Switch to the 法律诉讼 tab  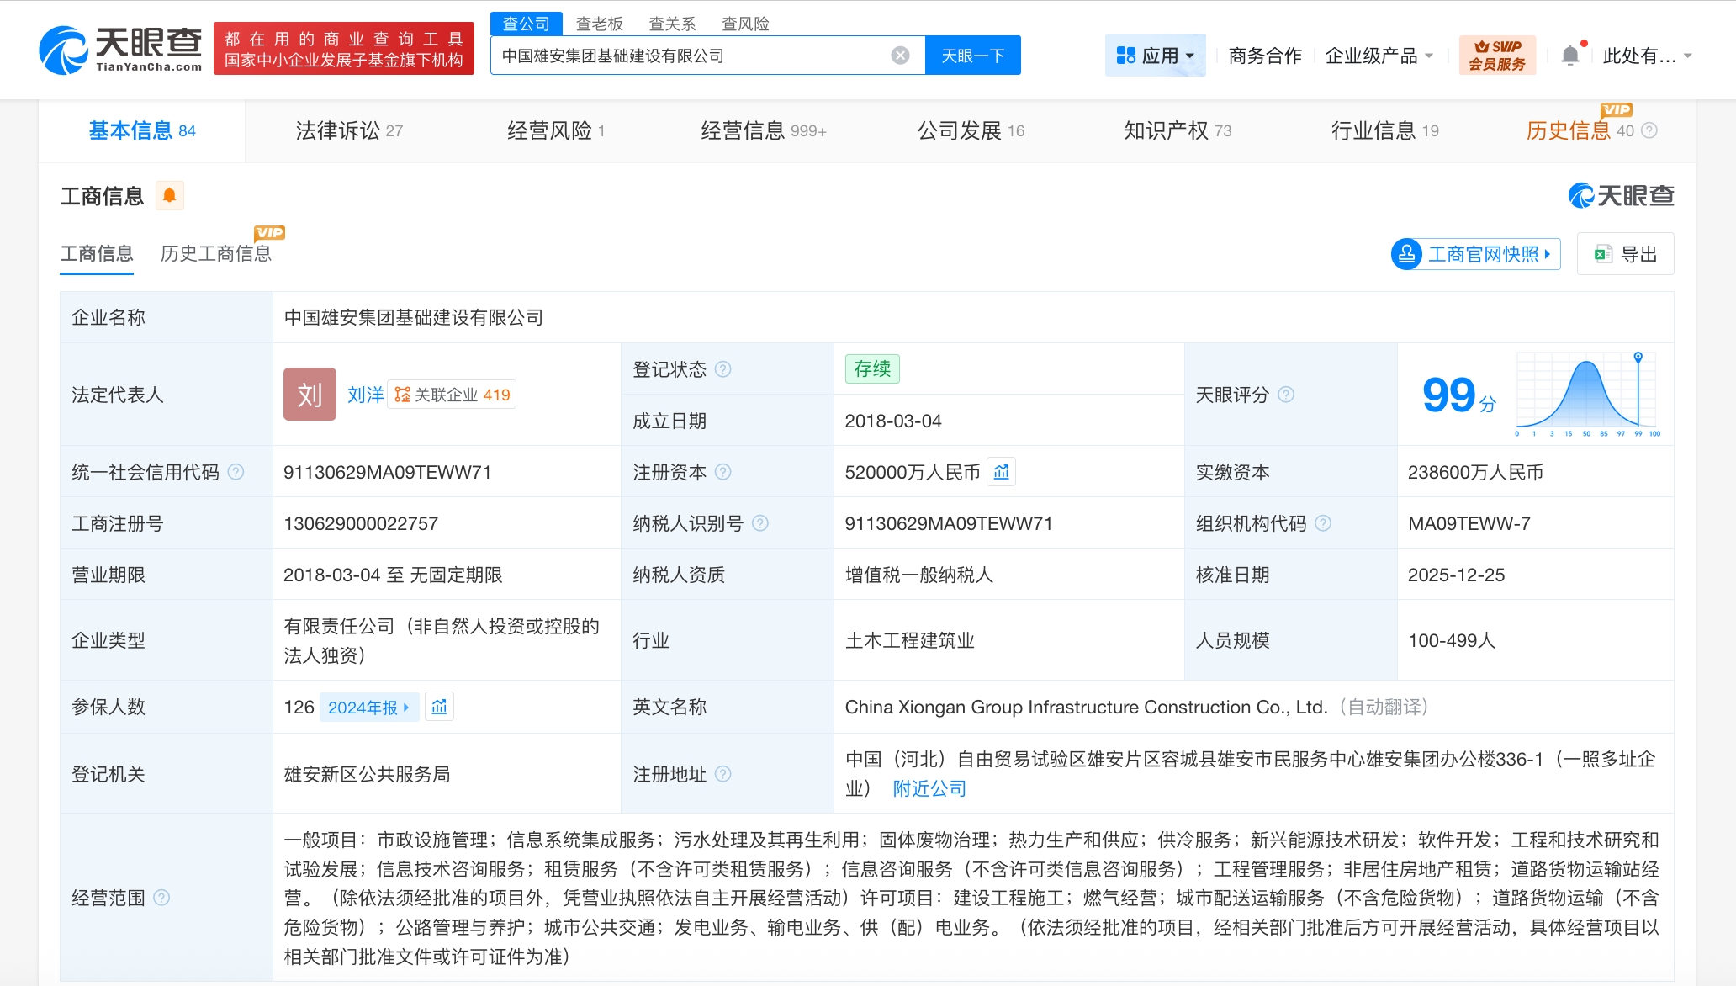[x=348, y=130]
